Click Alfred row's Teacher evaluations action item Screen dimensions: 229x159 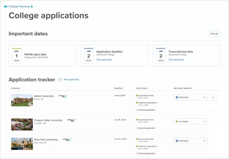[x=148, y=103]
